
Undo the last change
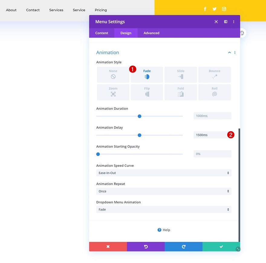(x=146, y=247)
